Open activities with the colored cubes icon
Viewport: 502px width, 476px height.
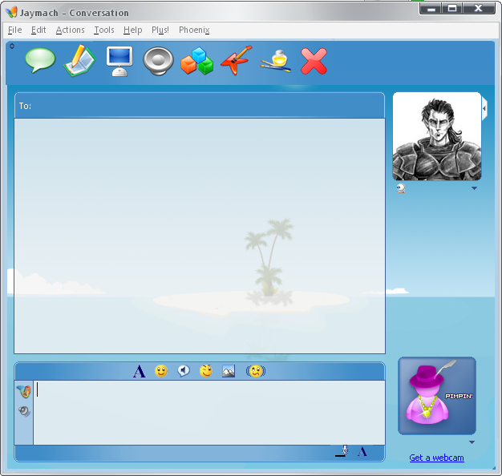coord(196,61)
